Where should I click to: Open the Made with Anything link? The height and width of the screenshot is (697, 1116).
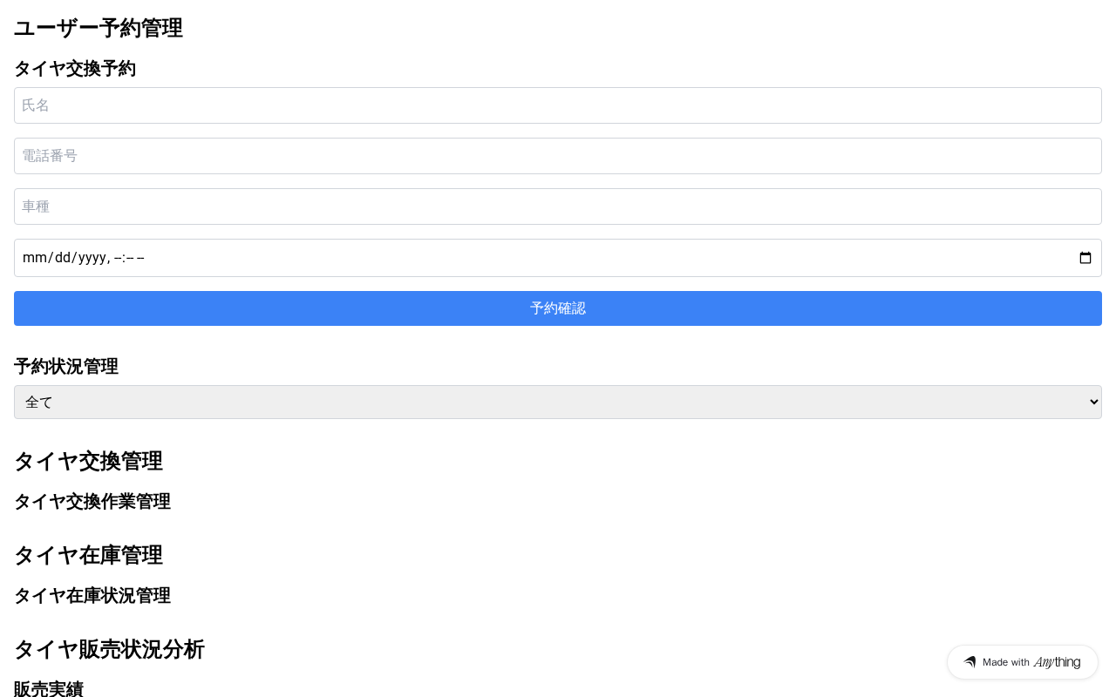(1022, 662)
